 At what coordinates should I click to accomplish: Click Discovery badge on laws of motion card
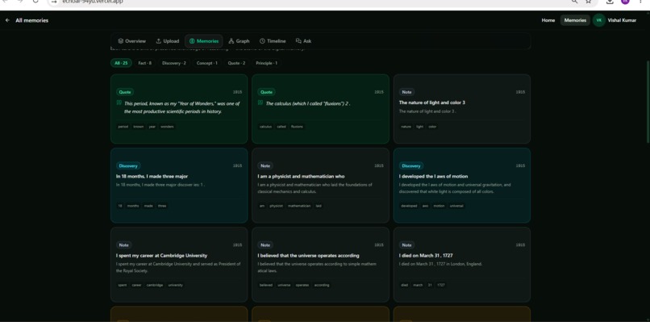click(x=411, y=166)
